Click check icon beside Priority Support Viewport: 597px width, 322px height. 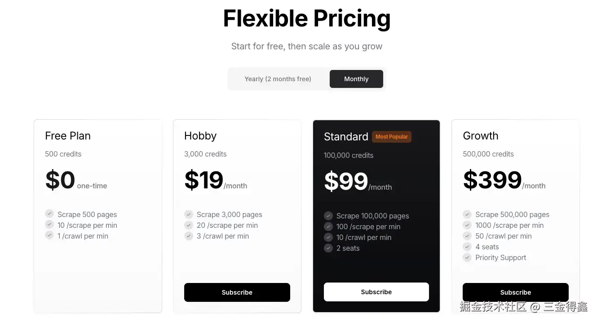467,257
